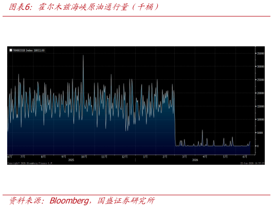Click the '3月' month label

click(185, 157)
